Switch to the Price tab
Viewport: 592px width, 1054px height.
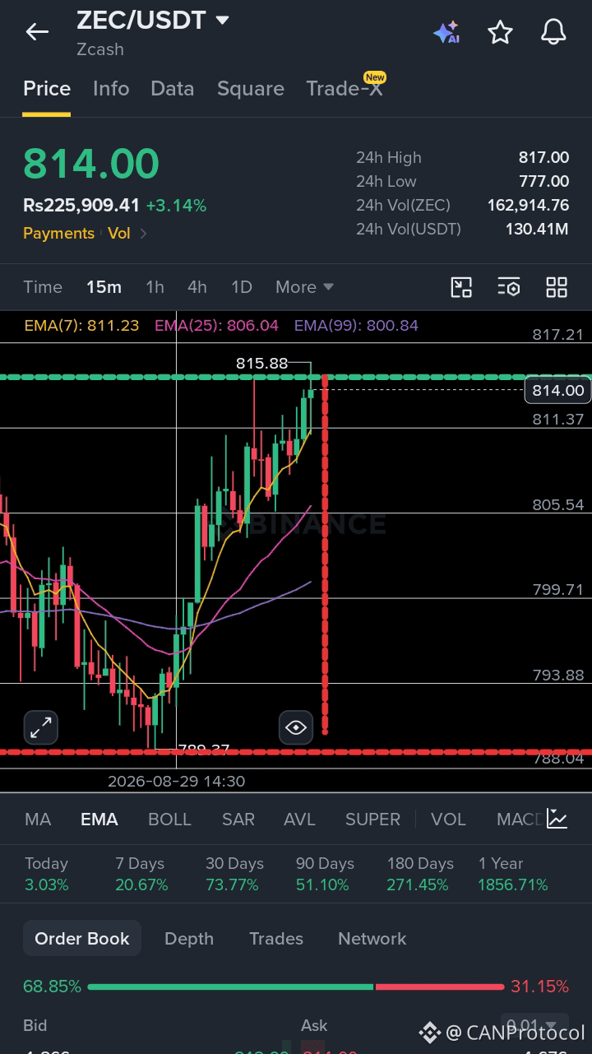[47, 89]
